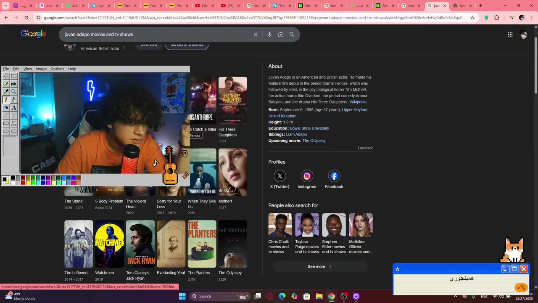Viewport: 538px width, 303px height.
Task: Reload the page in Chrome
Action: pyautogui.click(x=26, y=18)
